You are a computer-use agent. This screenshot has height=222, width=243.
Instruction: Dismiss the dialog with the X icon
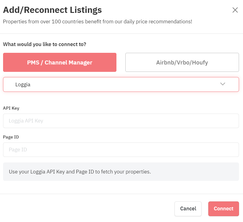[235, 10]
